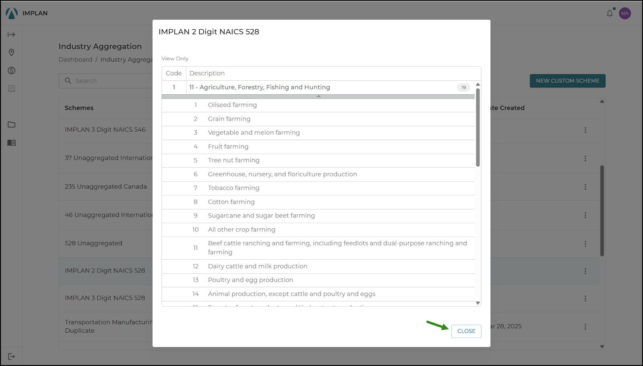Open options menu for IMPLAN 3 Digit NAICS 528
The height and width of the screenshot is (366, 643).
(x=585, y=299)
